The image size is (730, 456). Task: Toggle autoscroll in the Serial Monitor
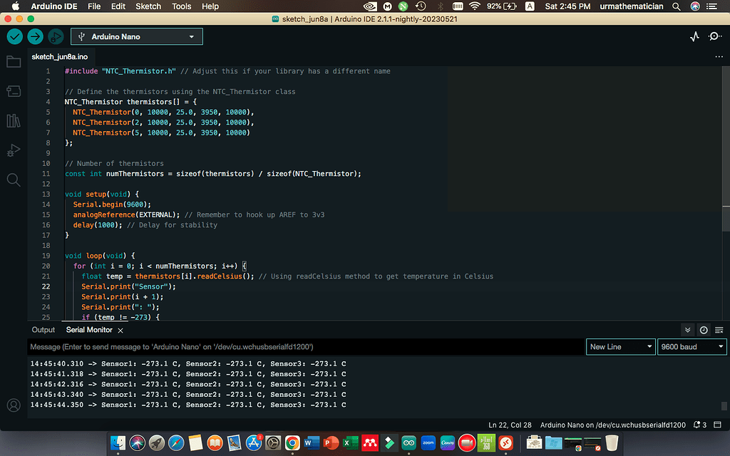(687, 330)
